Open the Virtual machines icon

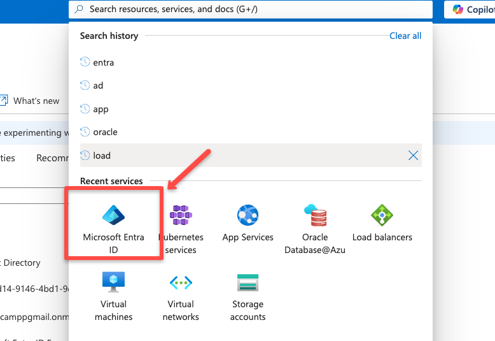[x=113, y=282]
